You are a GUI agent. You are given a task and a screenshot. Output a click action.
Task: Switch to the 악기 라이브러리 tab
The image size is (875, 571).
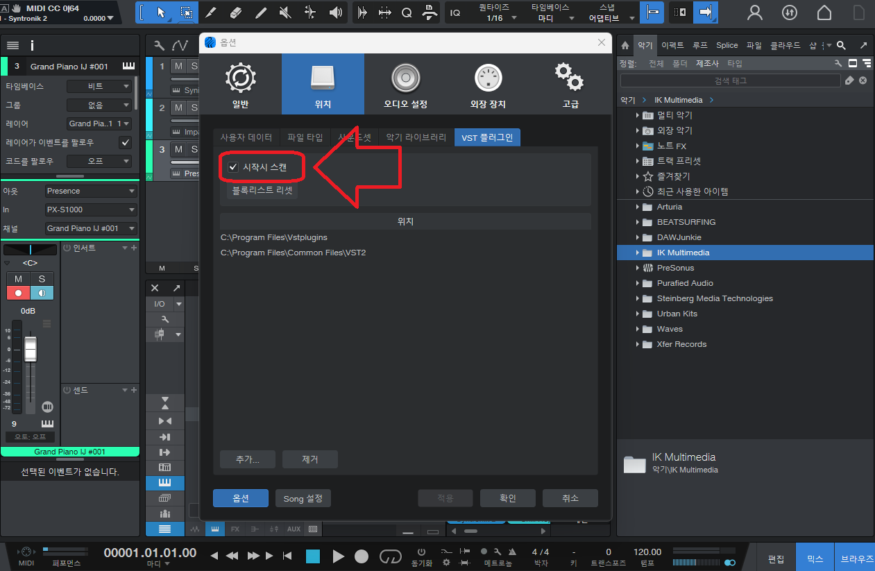[x=416, y=137]
